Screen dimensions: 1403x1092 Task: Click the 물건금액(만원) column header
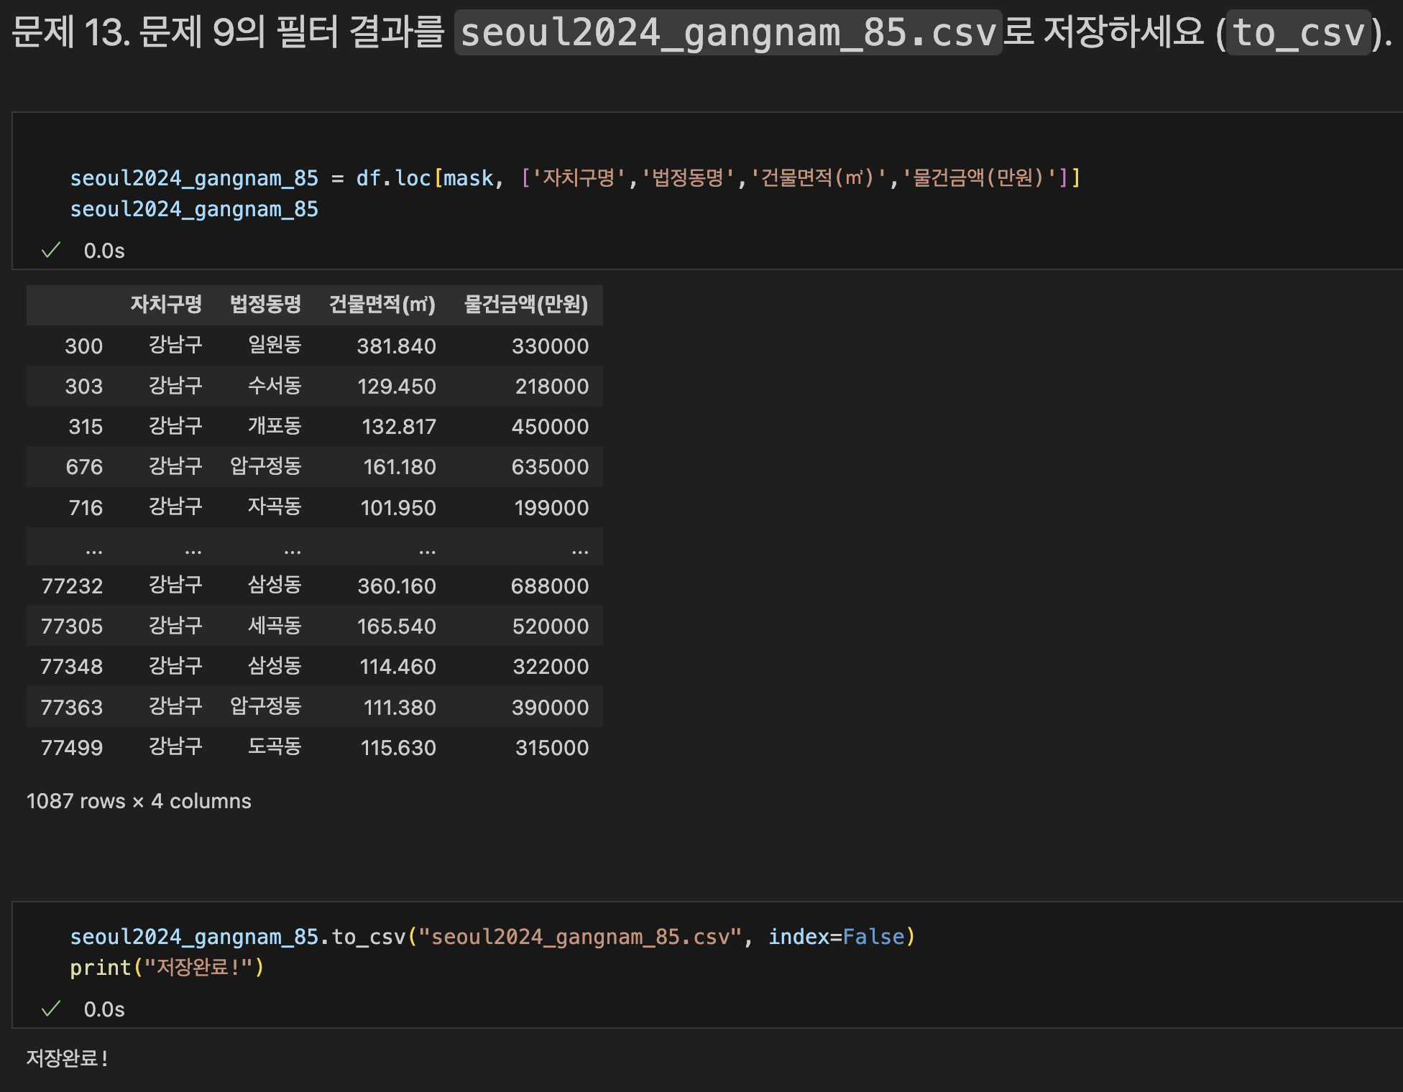[525, 305]
